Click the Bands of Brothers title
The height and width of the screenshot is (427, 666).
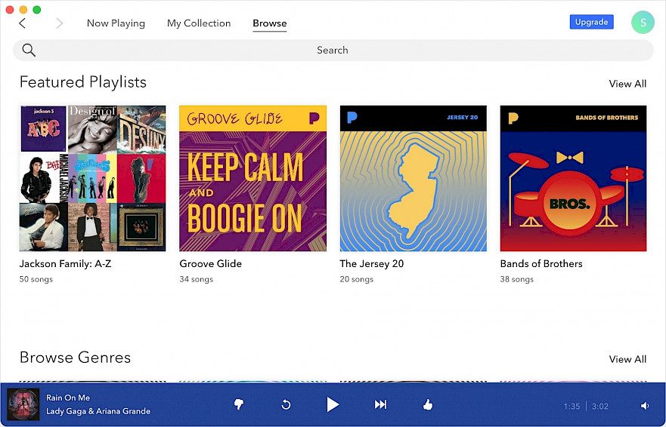point(541,264)
